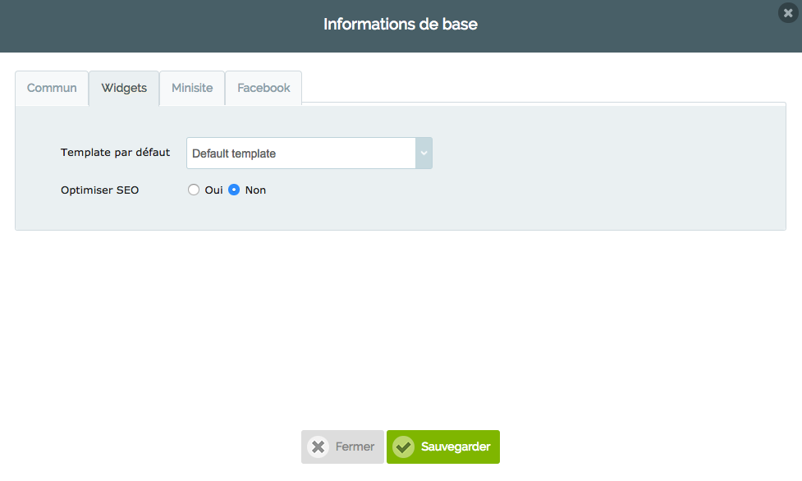Click the Template par défaut label
This screenshot has width=802, height=481.
115,153
